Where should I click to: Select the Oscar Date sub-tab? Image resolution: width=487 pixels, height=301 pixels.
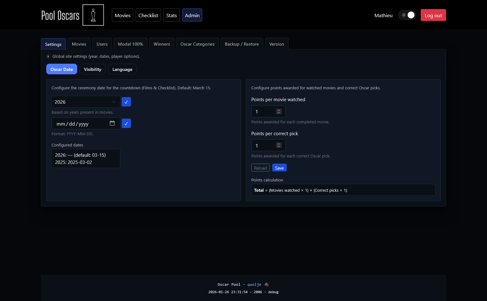point(62,69)
